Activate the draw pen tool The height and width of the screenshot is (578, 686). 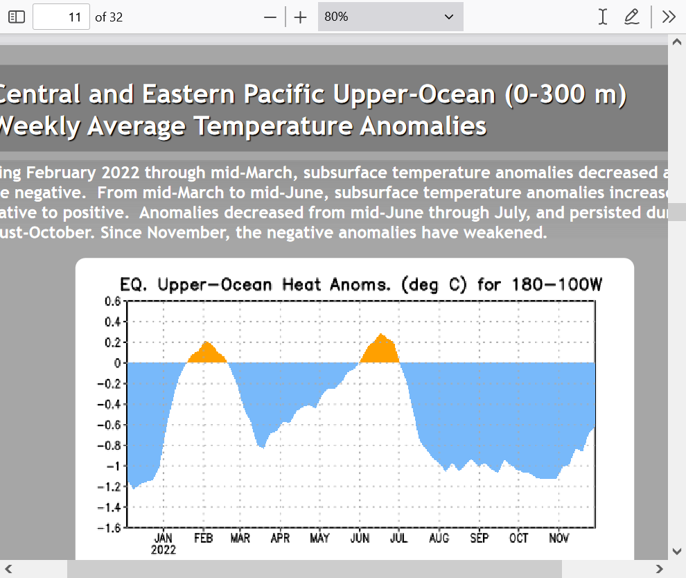click(x=631, y=17)
